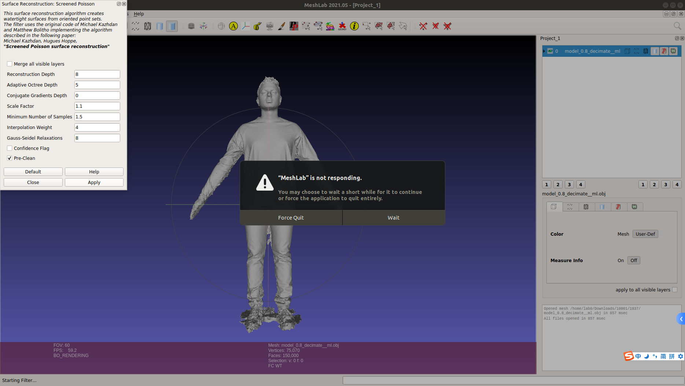Viewport: 685px width, 386px height.
Task: Check Merge all visible layers option
Action: coord(10,63)
